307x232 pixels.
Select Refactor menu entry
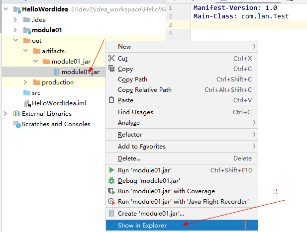pyautogui.click(x=182, y=135)
